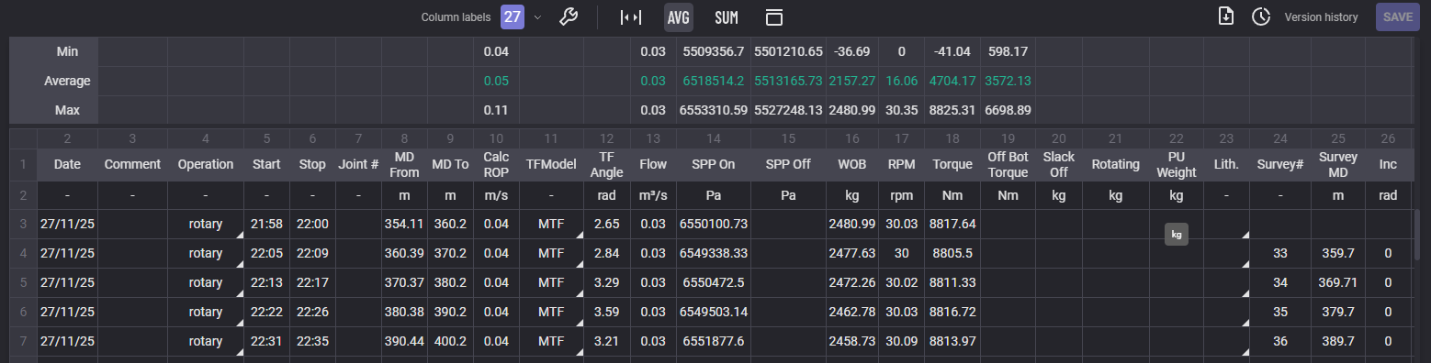Open the rotary dropdown in the 22:13 row

pos(239,292)
